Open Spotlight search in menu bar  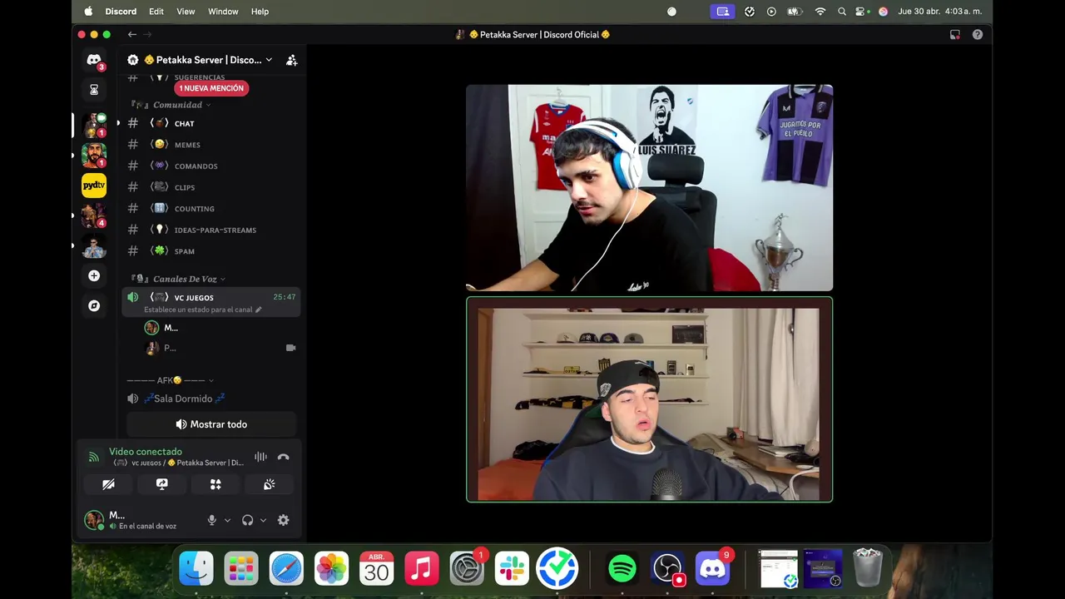point(842,12)
